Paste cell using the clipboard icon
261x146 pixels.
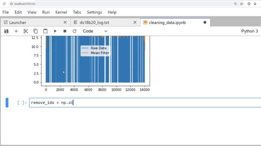coord(45,31)
